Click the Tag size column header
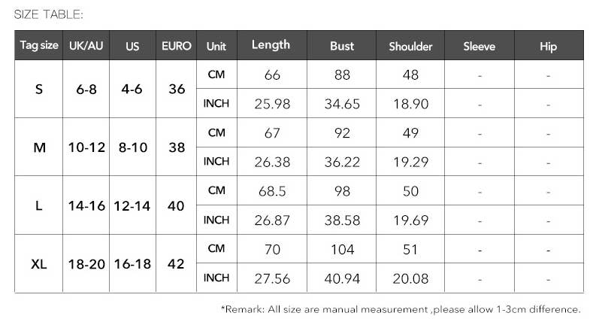Viewport: 596px width, 319px height. [x=39, y=46]
